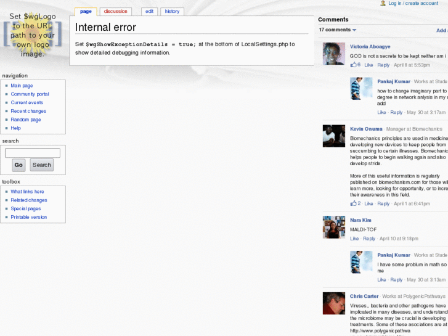The image size is (448, 336).
Task: Open Victoria Aboagye's profile picture
Action: coord(334,54)
